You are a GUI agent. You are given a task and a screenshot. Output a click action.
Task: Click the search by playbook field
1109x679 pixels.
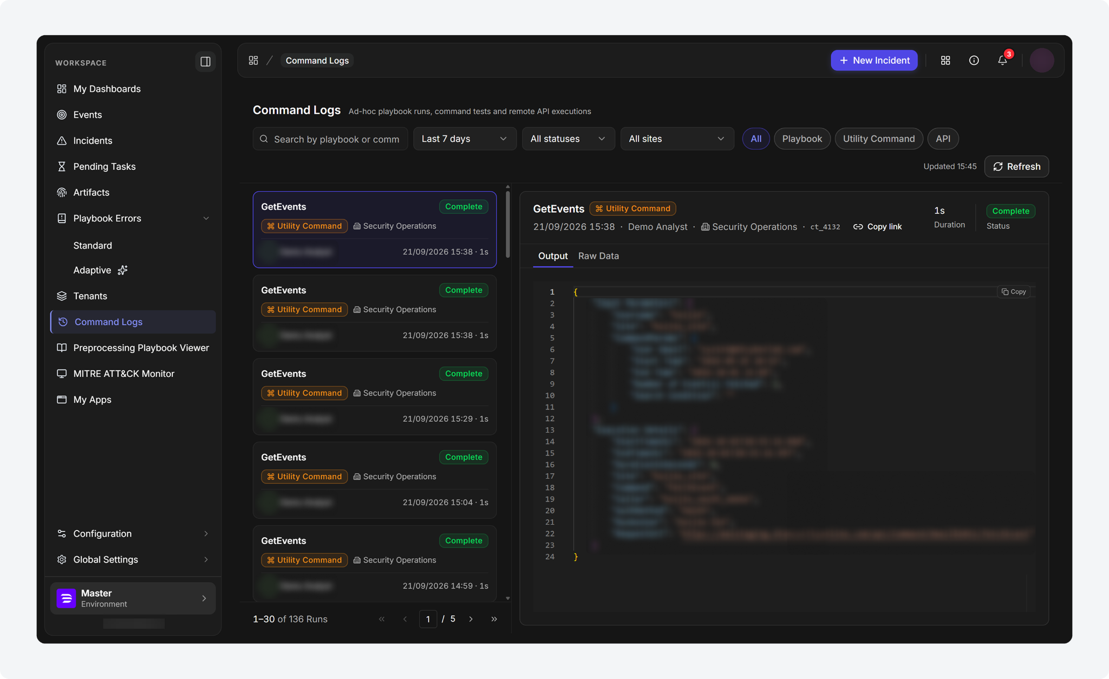coord(330,139)
